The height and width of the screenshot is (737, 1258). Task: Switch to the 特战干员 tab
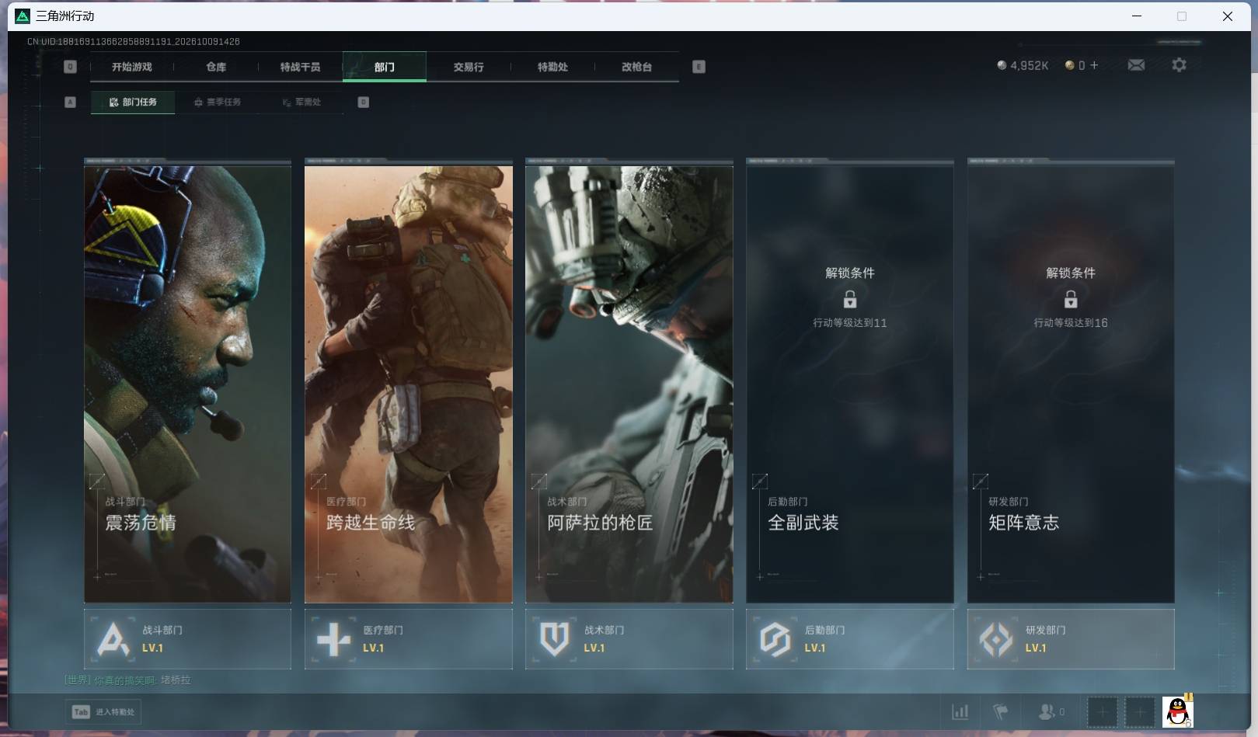(300, 67)
